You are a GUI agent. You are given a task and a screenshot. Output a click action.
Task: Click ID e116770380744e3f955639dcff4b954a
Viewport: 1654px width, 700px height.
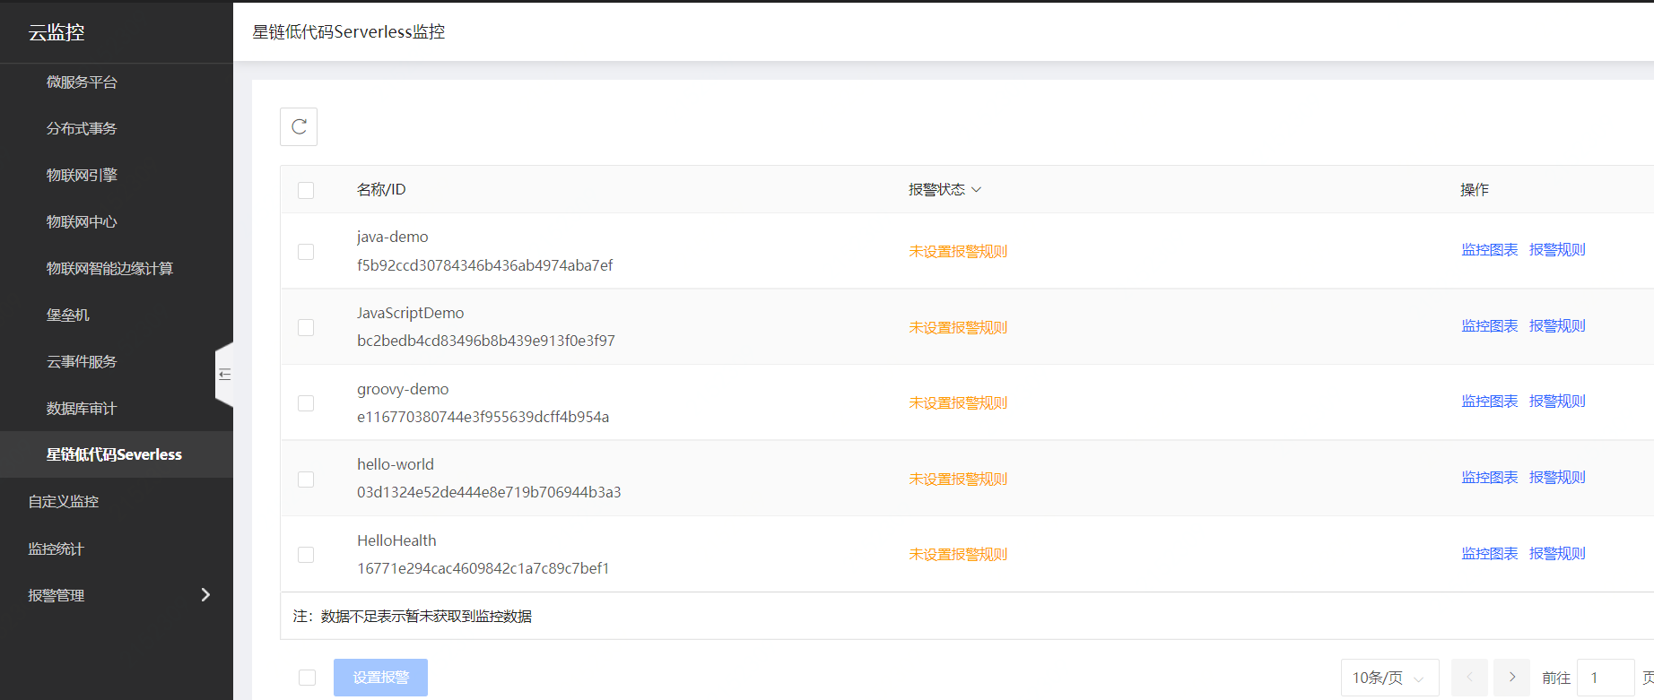pos(483,417)
